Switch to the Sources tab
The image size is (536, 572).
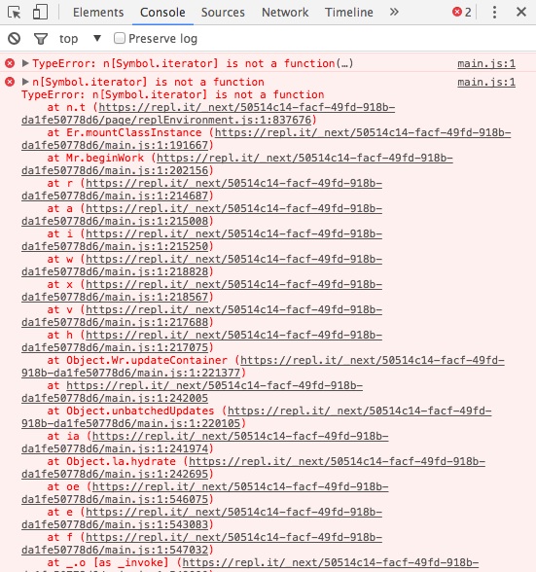coord(223,13)
